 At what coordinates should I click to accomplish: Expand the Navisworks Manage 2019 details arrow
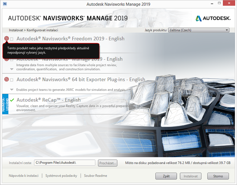(12, 69)
